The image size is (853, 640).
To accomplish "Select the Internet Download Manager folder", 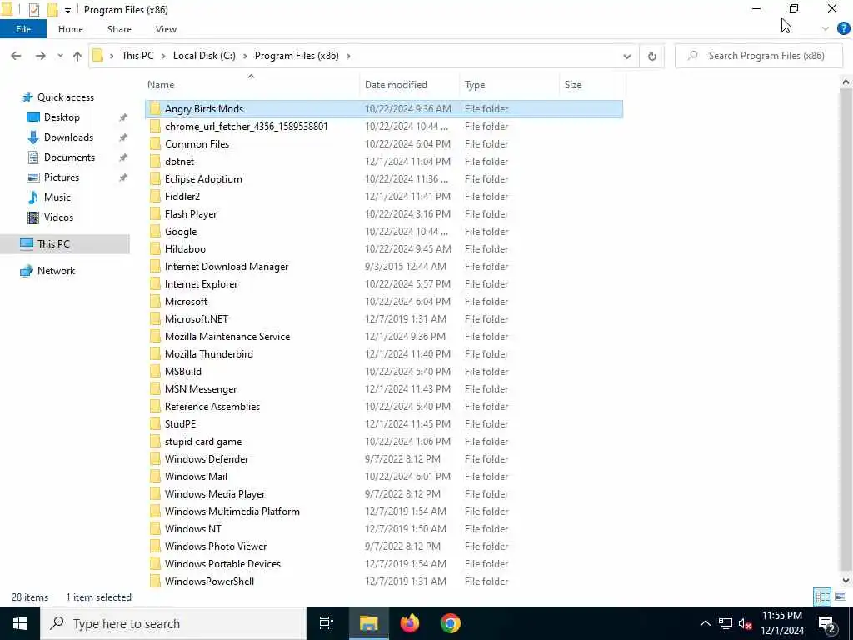I will point(383,267).
